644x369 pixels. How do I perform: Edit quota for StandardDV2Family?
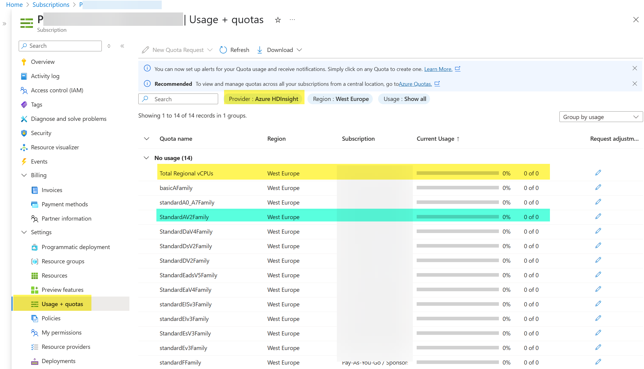[x=598, y=260]
